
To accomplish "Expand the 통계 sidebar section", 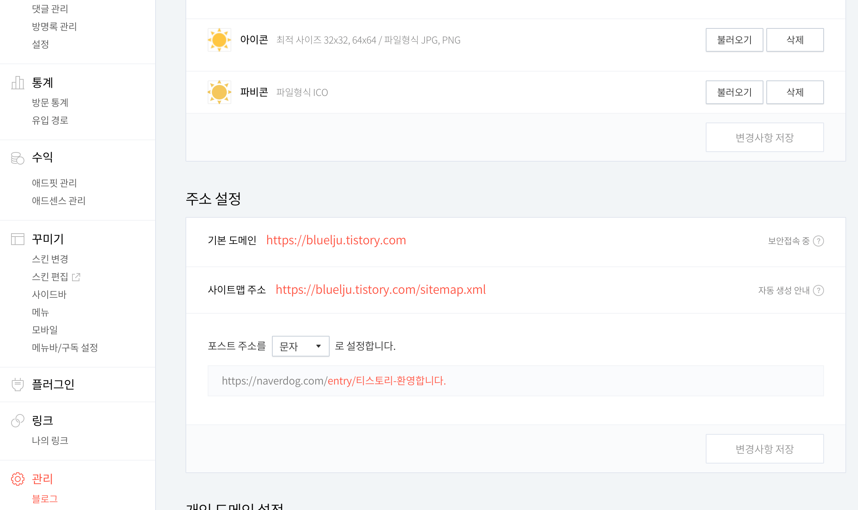I will (x=42, y=83).
